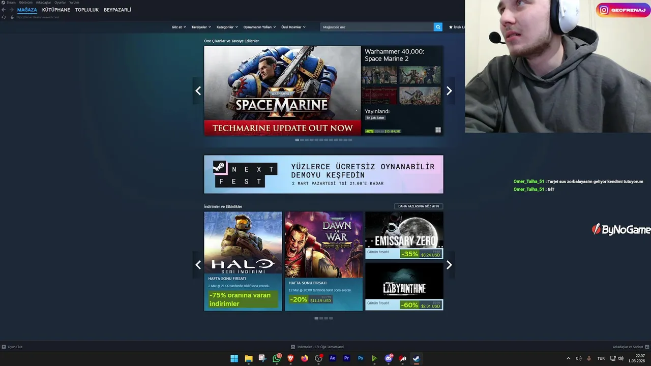Go forward with the Steam forward arrow
651x366 pixels.
coord(11,10)
